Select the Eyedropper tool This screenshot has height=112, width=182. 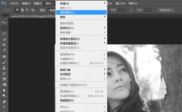coord(4,50)
